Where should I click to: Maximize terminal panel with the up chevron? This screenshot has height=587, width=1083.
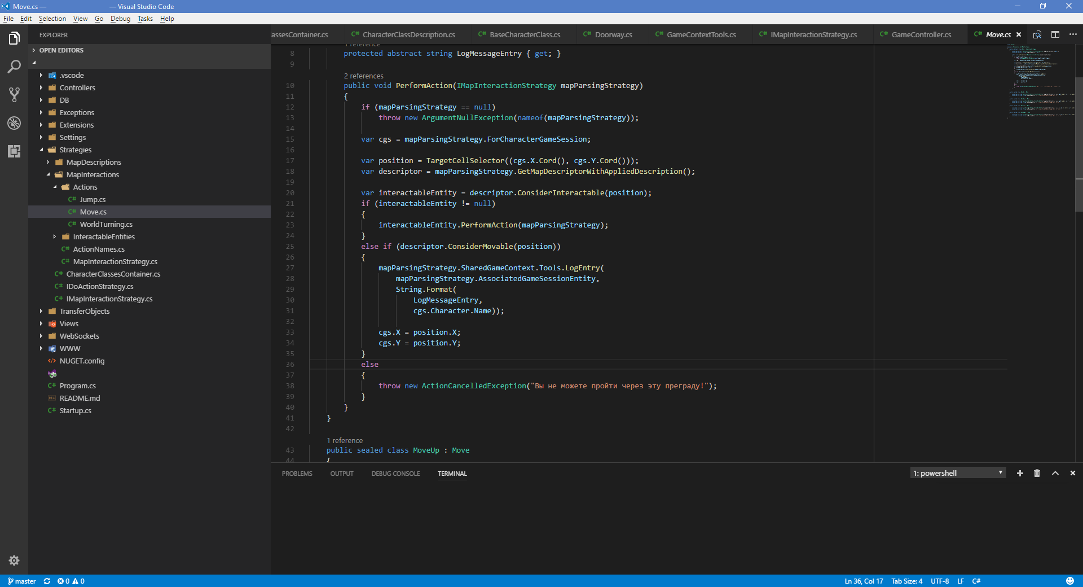[1055, 474]
